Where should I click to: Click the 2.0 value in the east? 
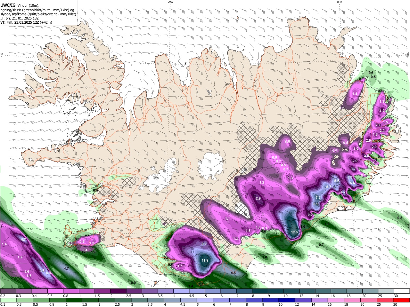tap(356, 149)
